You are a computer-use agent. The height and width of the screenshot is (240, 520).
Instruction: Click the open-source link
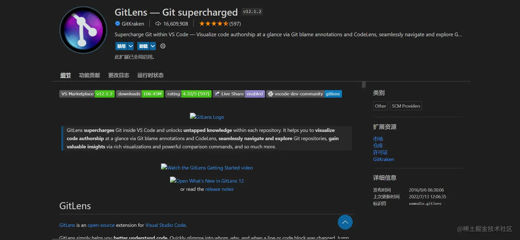(x=101, y=225)
